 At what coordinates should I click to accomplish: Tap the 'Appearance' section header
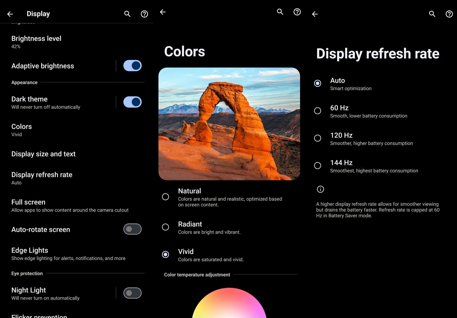click(24, 82)
